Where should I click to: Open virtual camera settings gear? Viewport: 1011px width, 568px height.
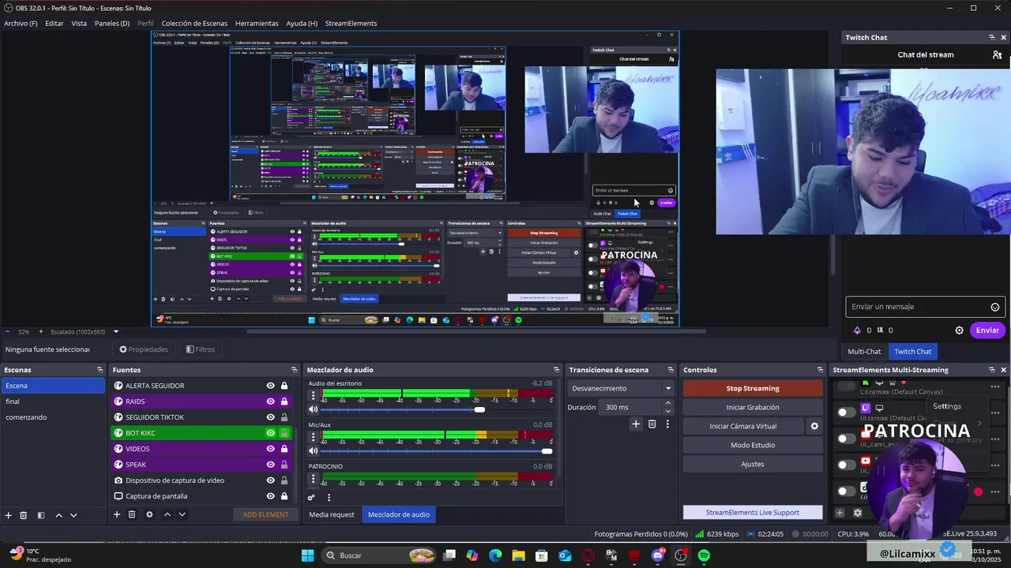tap(814, 426)
